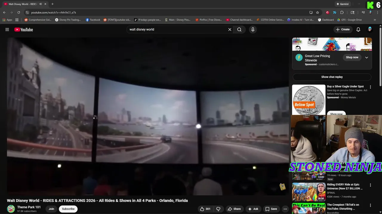382x214 pixels.
Task: Open the Disney Pin Trading bookmark
Action: 68,20
